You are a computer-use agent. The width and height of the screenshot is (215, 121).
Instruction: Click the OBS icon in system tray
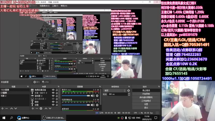(x=122, y=118)
